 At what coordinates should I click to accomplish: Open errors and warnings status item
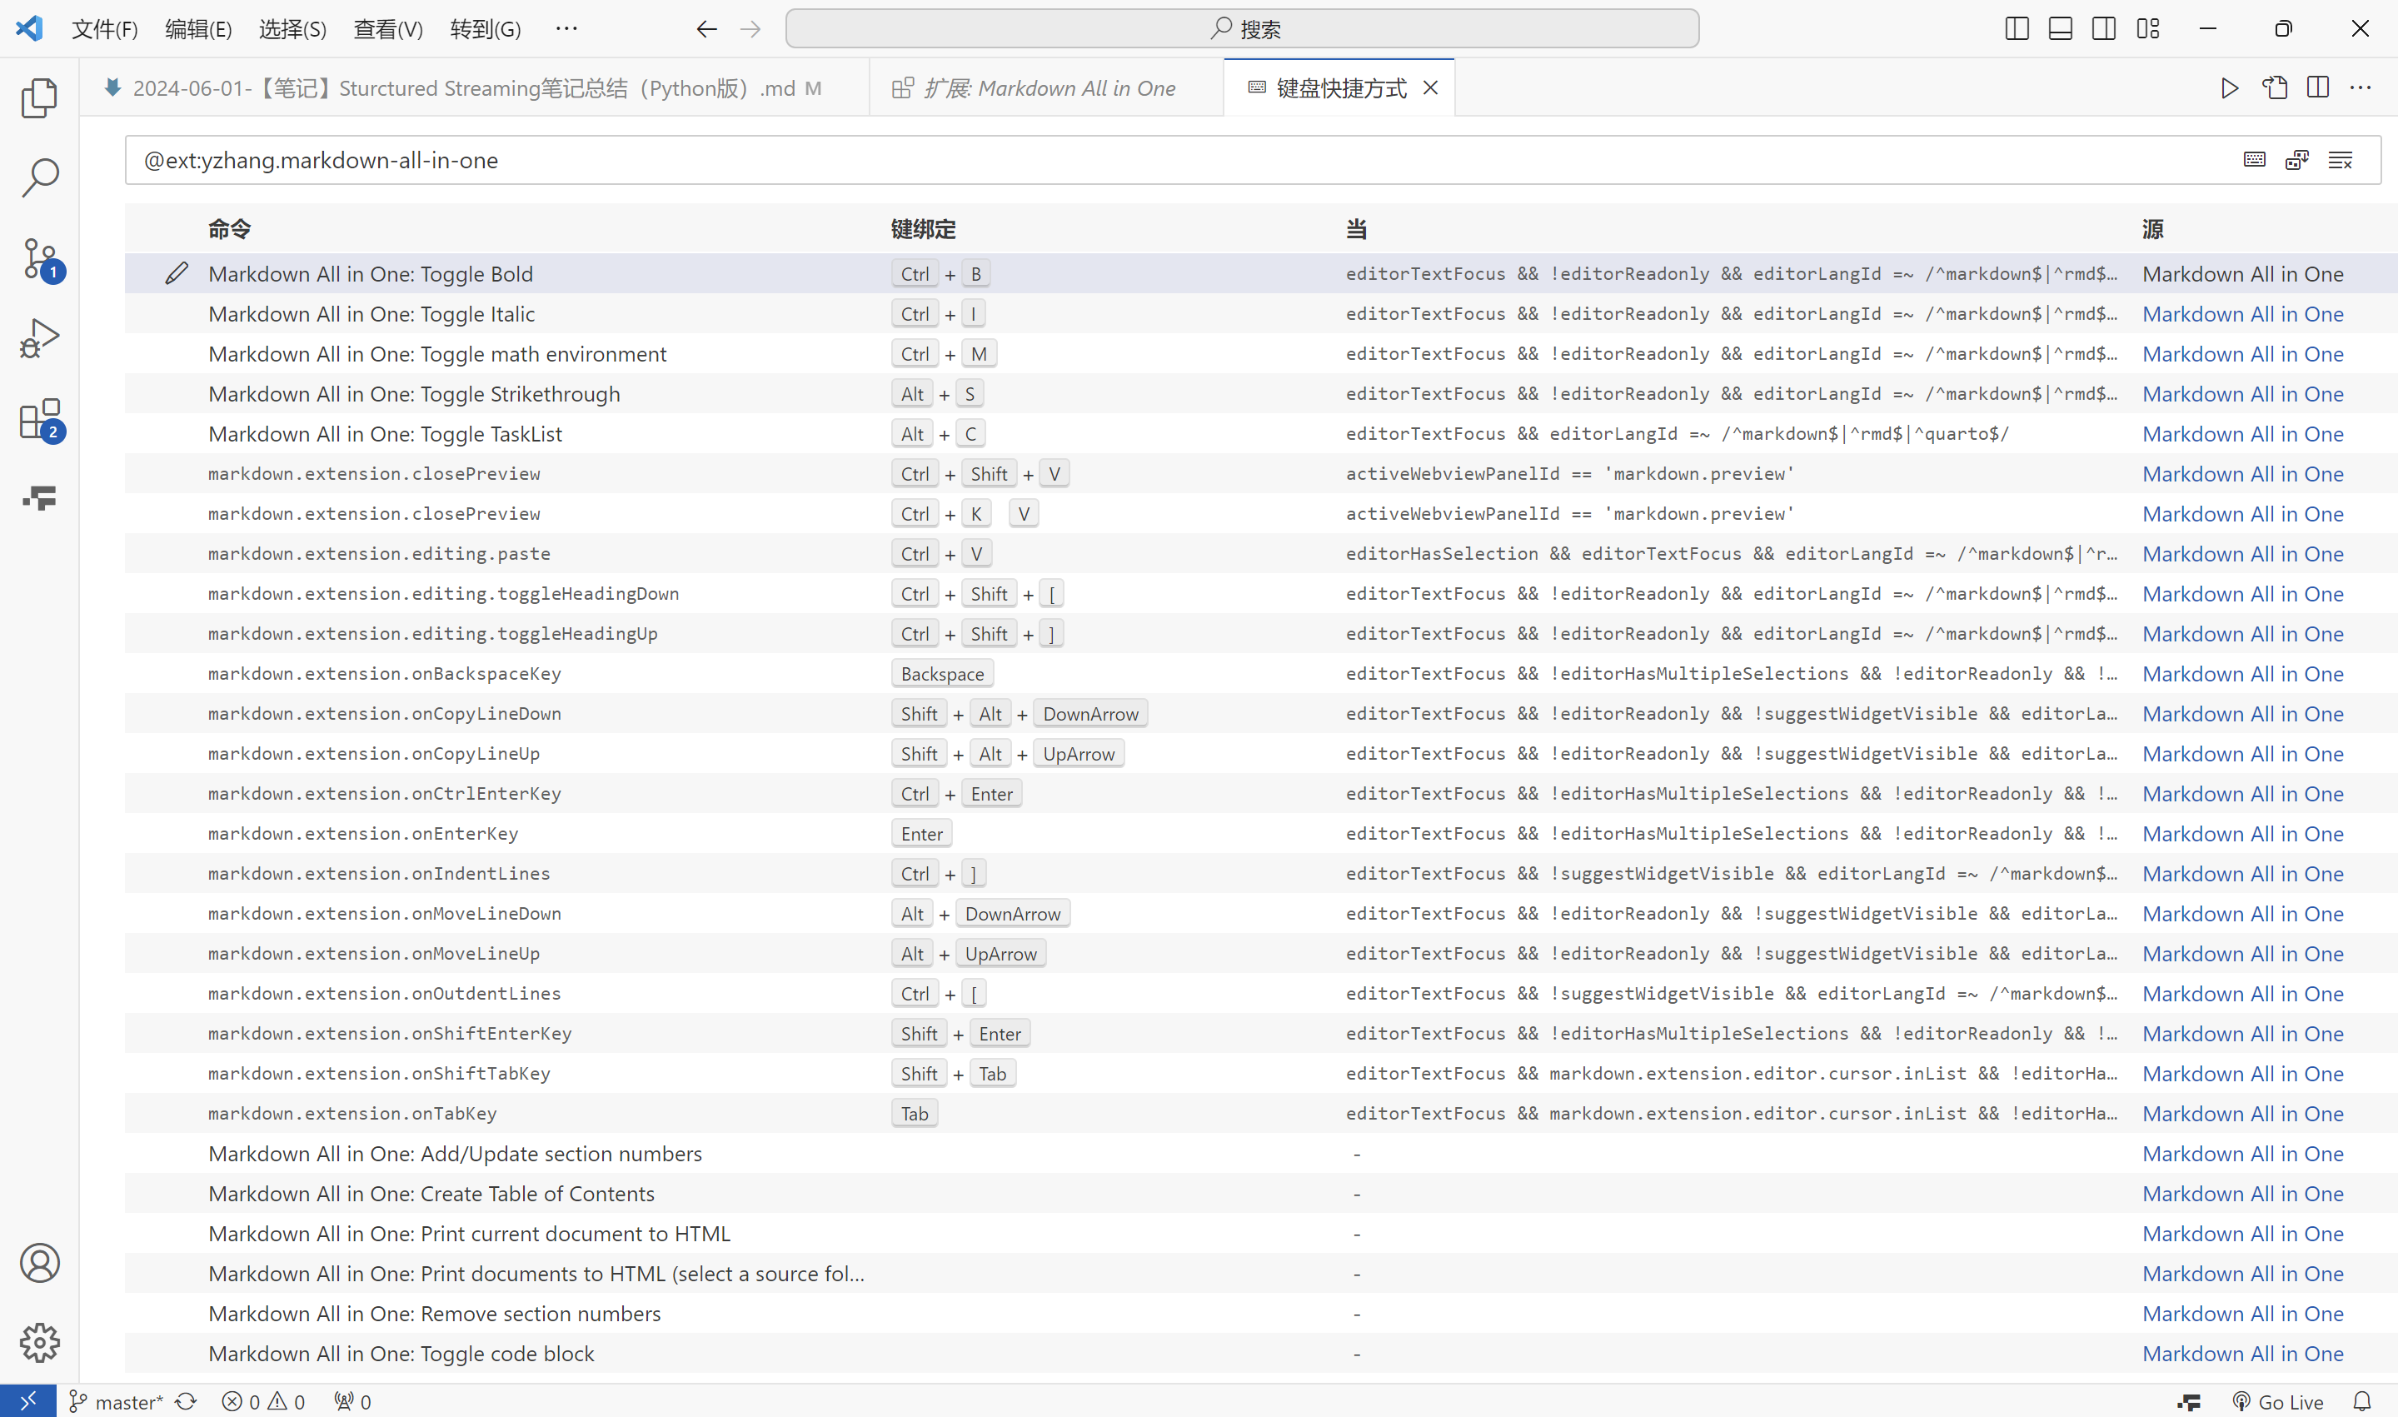point(263,1401)
